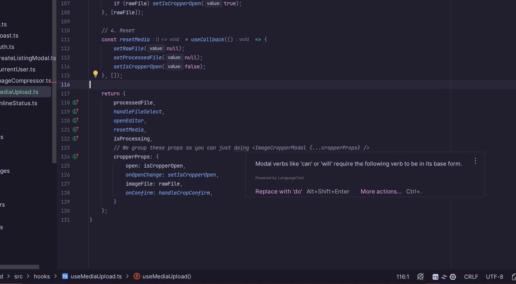Viewport: 516px width, 284px height.
Task: Click 'open: isCropperOpen,' on line 125
Action: pyautogui.click(x=156, y=166)
